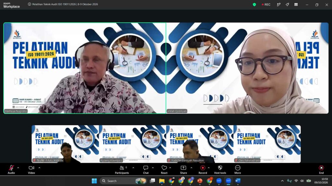The width and height of the screenshot is (332, 186).
Task: Open Wi-Fi network settings in system tray
Action: point(296,181)
